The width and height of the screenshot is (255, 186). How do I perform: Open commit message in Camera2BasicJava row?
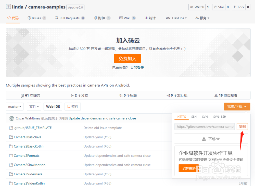click(97, 137)
